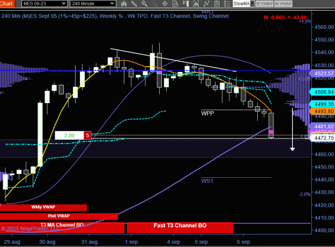Open the Chart Trader panel icon

point(185,4)
